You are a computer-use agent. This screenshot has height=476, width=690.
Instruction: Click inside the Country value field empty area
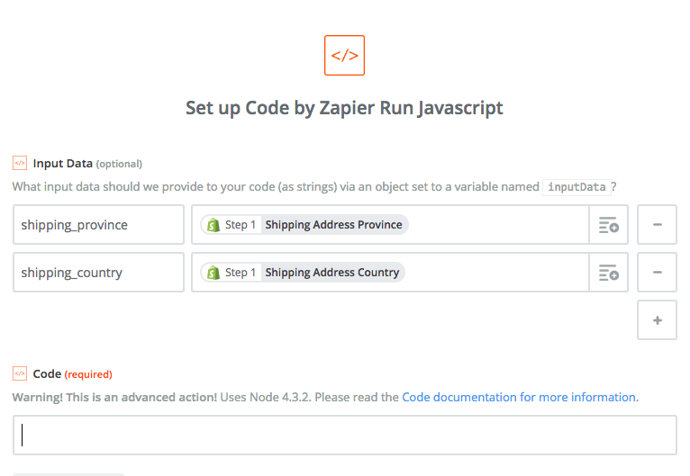pos(497,273)
